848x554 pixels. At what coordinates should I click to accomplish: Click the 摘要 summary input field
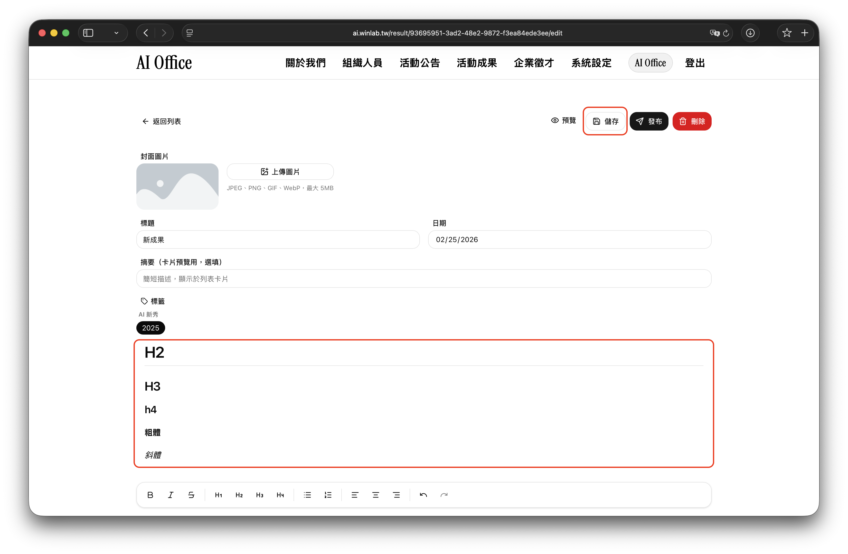pyautogui.click(x=423, y=279)
